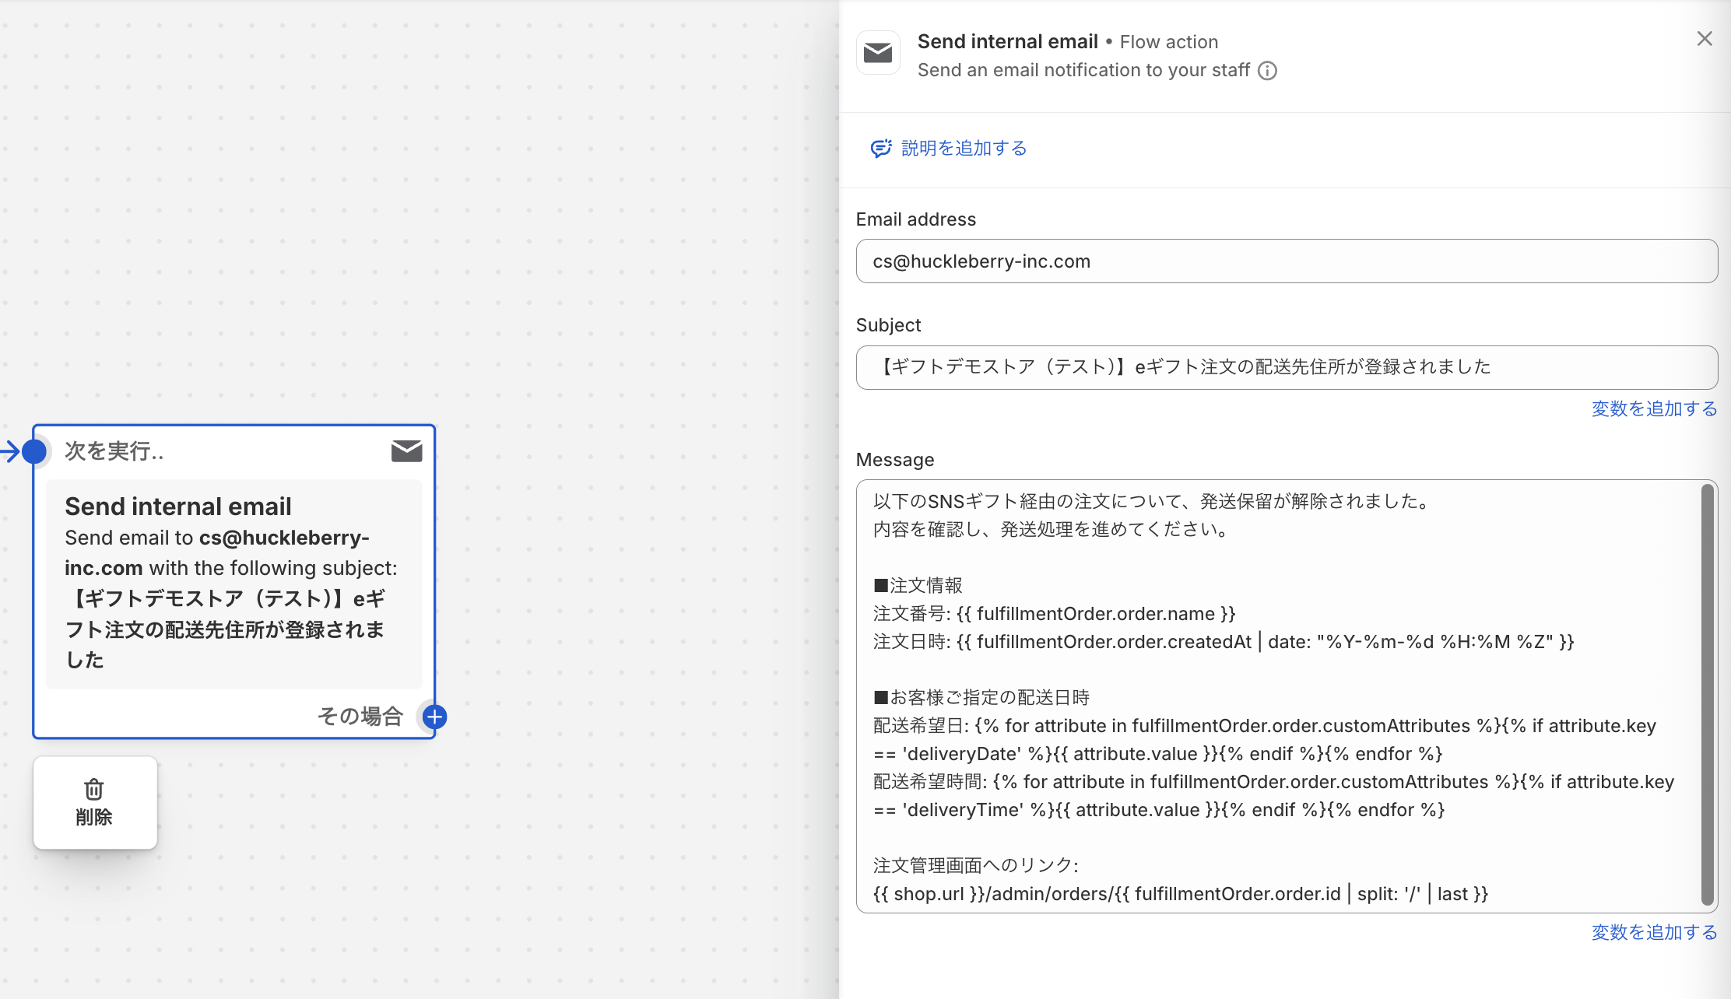The height and width of the screenshot is (999, 1731).
Task: Click the arrow entering the node's left edge
Action: [x=9, y=451]
